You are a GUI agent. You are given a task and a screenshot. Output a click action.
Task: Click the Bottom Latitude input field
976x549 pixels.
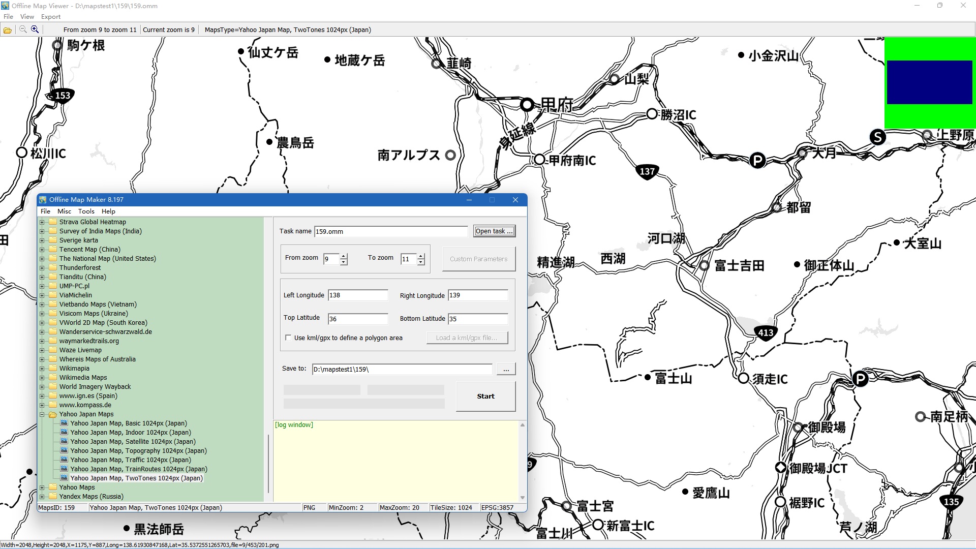pyautogui.click(x=478, y=319)
